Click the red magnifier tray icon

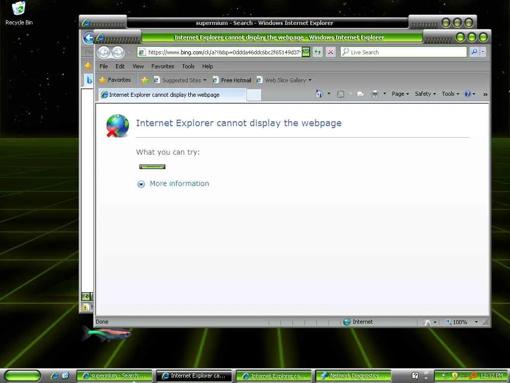pos(473,376)
